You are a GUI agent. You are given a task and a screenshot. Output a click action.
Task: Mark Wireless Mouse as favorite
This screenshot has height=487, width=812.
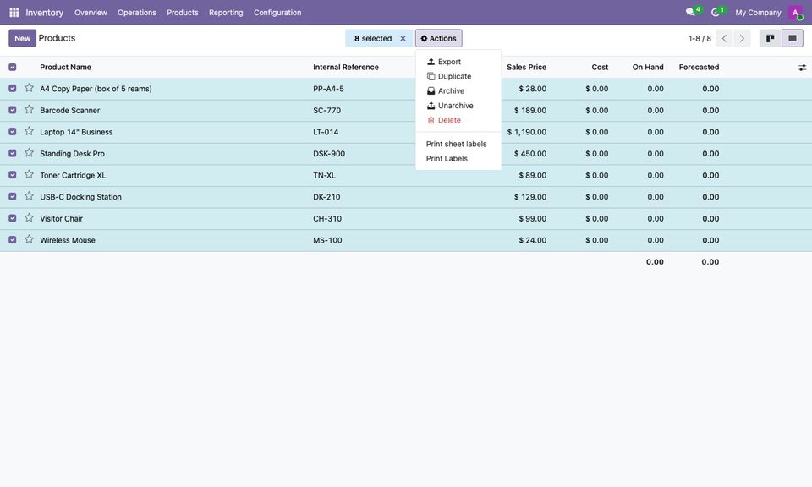29,239
